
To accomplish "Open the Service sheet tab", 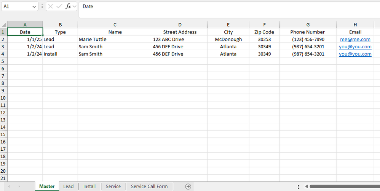I will coord(113,186).
